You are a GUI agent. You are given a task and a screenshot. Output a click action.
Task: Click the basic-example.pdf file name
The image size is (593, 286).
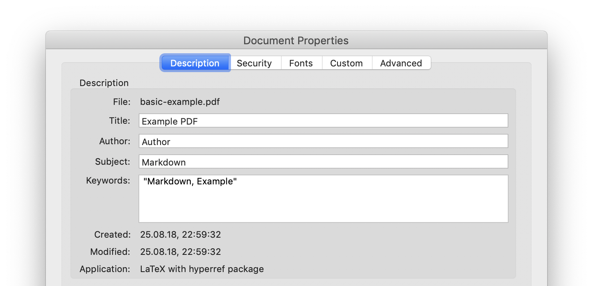coord(180,102)
